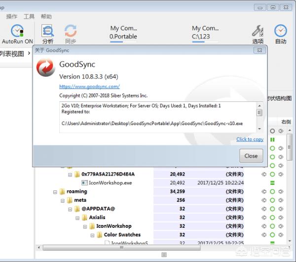
Task: Click the right folder My Com... C:\123
Action: 205,33
